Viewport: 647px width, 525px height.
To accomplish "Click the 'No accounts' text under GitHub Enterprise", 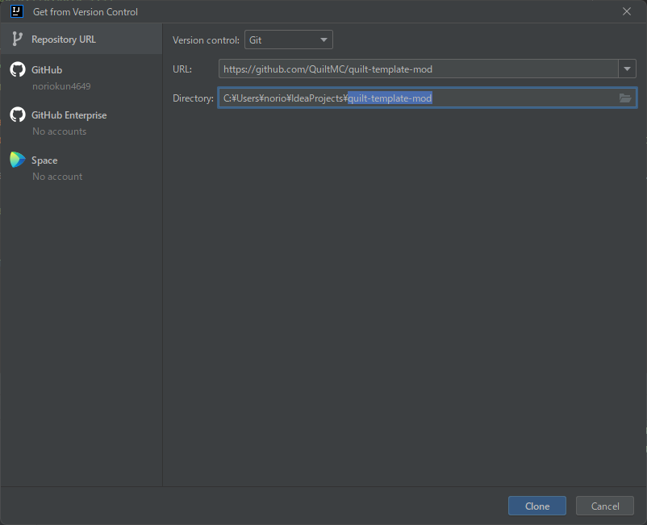I will pos(60,131).
